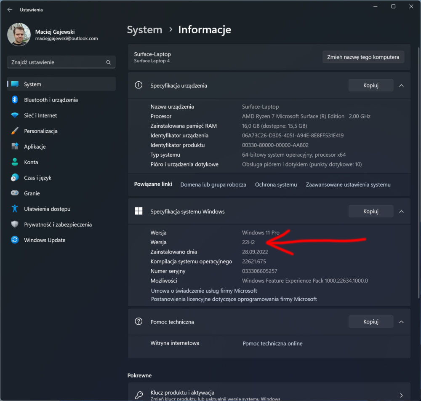
Task: Open the System category label in the sidebar
Action: click(x=32, y=84)
